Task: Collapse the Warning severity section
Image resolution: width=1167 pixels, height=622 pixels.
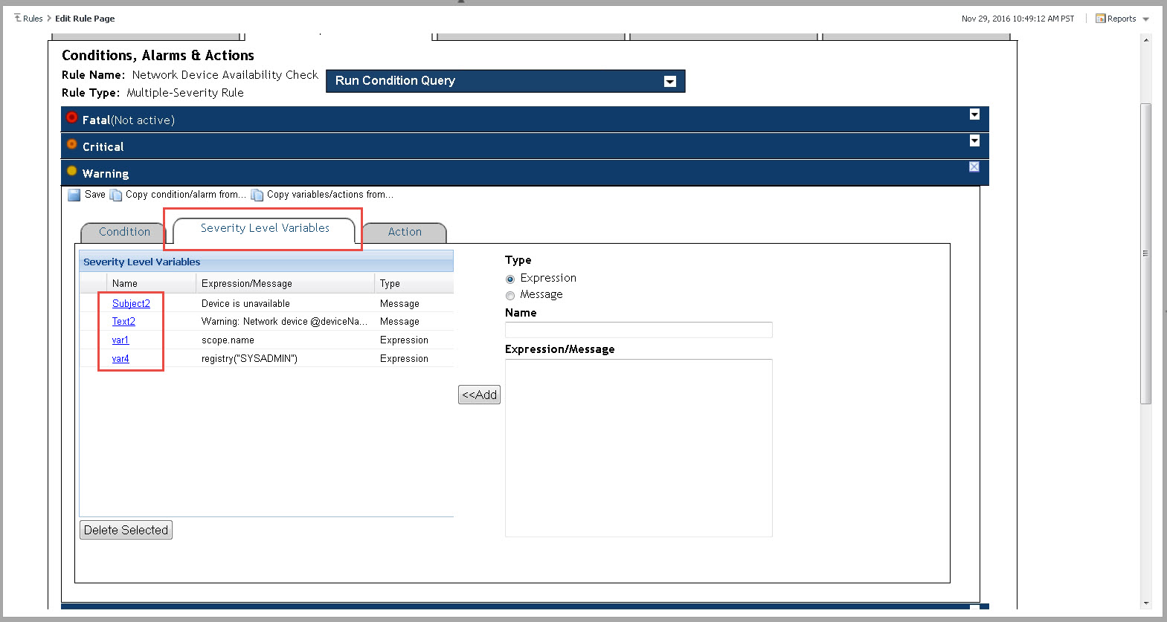Action: tap(974, 167)
